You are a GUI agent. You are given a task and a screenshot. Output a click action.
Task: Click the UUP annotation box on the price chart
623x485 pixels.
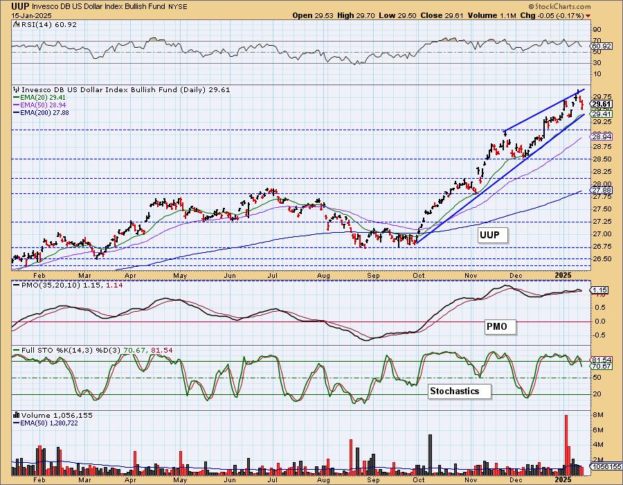point(492,235)
